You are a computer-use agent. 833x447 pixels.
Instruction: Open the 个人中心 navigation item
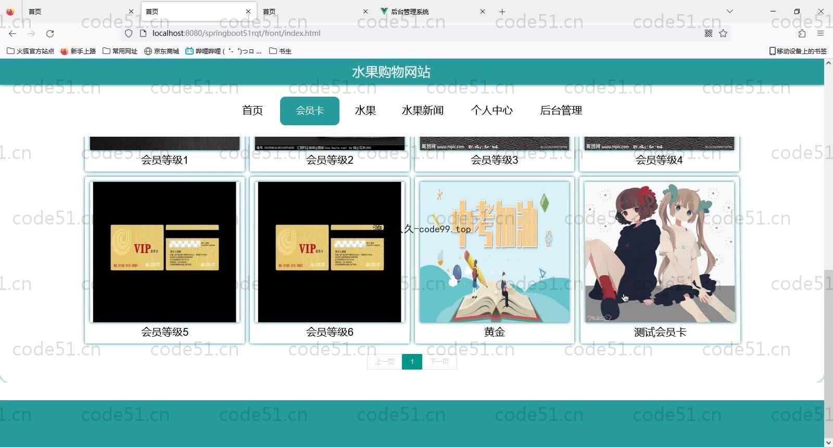[492, 111]
